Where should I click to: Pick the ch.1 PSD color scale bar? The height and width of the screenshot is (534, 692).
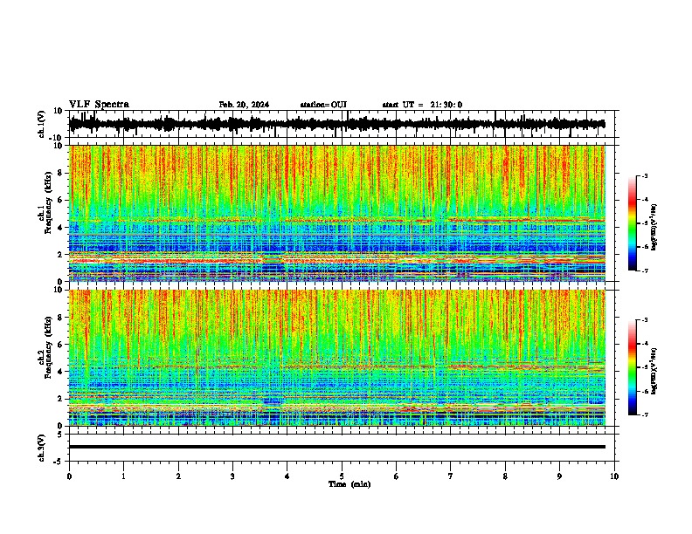(x=632, y=223)
